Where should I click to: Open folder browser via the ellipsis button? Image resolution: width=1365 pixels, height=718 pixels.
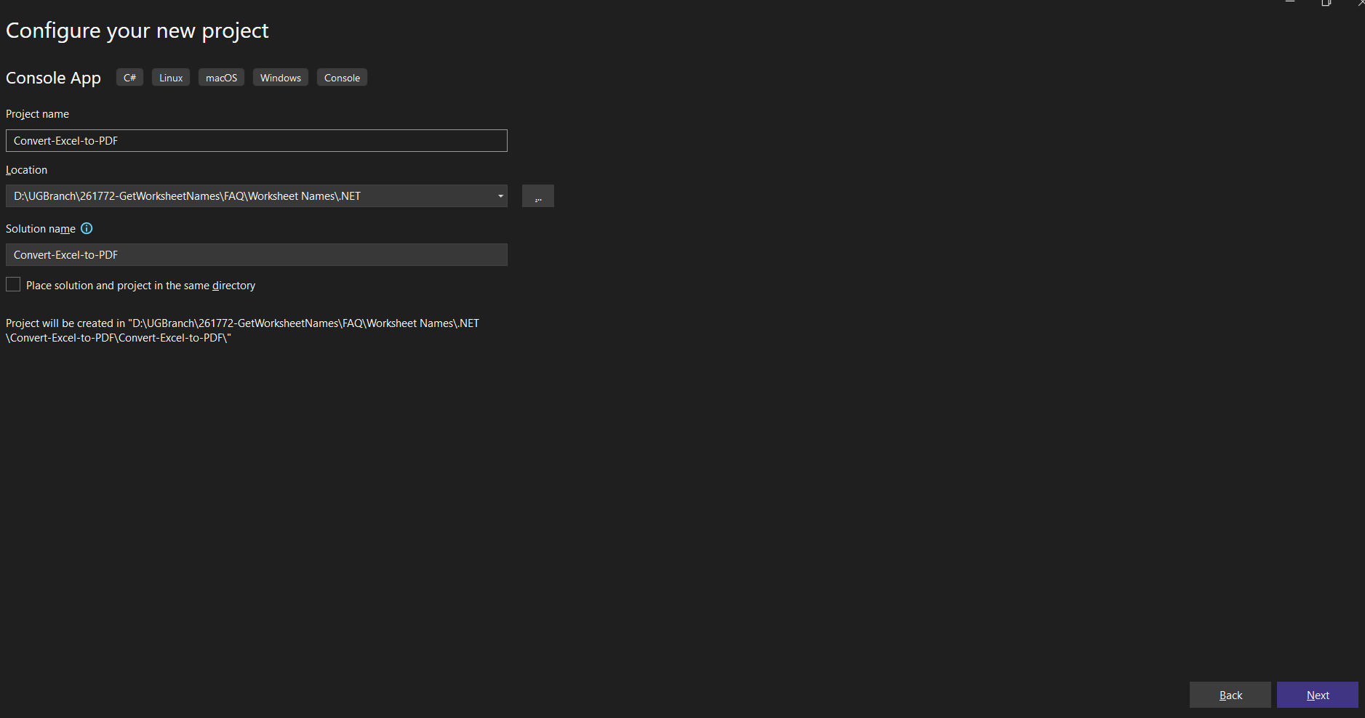(538, 195)
